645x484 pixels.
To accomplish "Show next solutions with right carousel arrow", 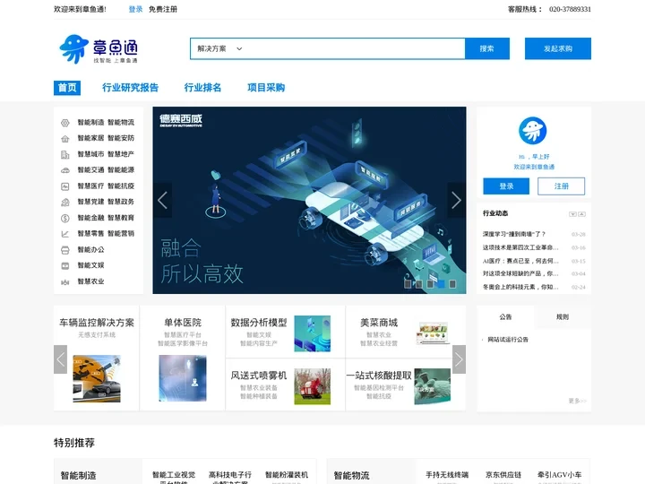I will coord(459,359).
